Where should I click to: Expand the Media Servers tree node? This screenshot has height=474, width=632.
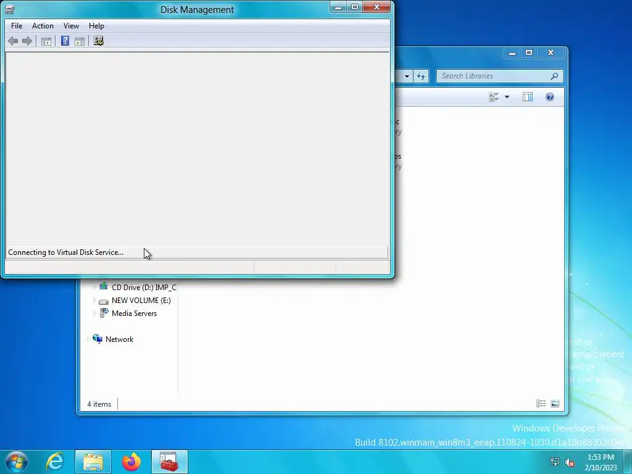coord(94,313)
